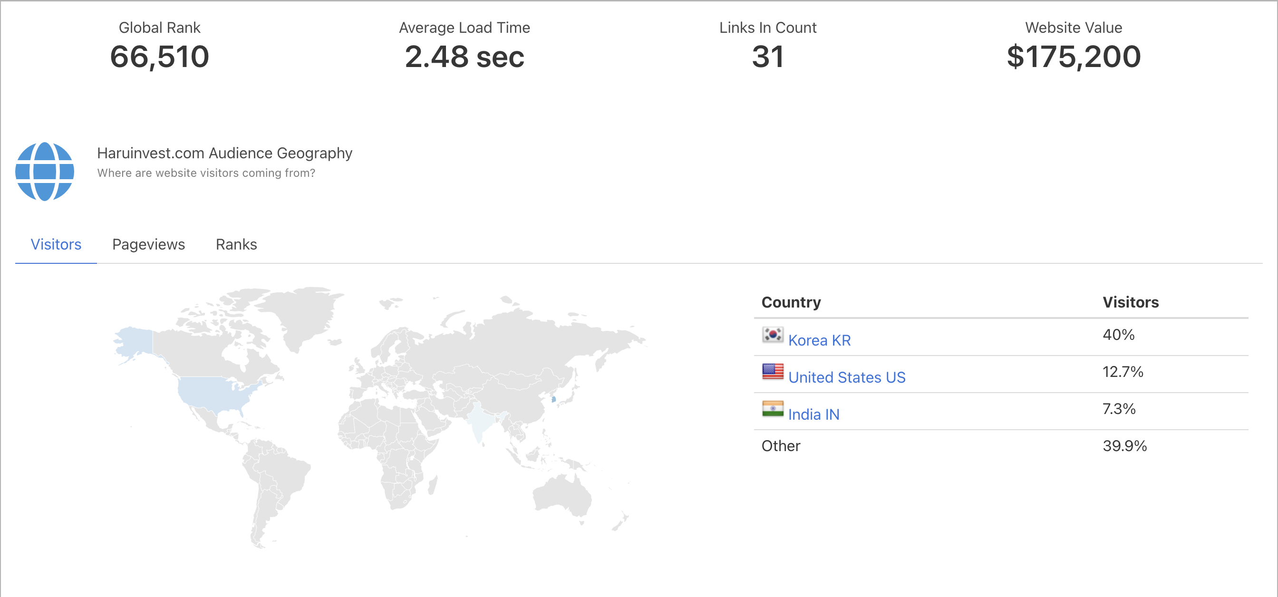Click South Korea on the world map
The height and width of the screenshot is (597, 1278).
coord(554,399)
